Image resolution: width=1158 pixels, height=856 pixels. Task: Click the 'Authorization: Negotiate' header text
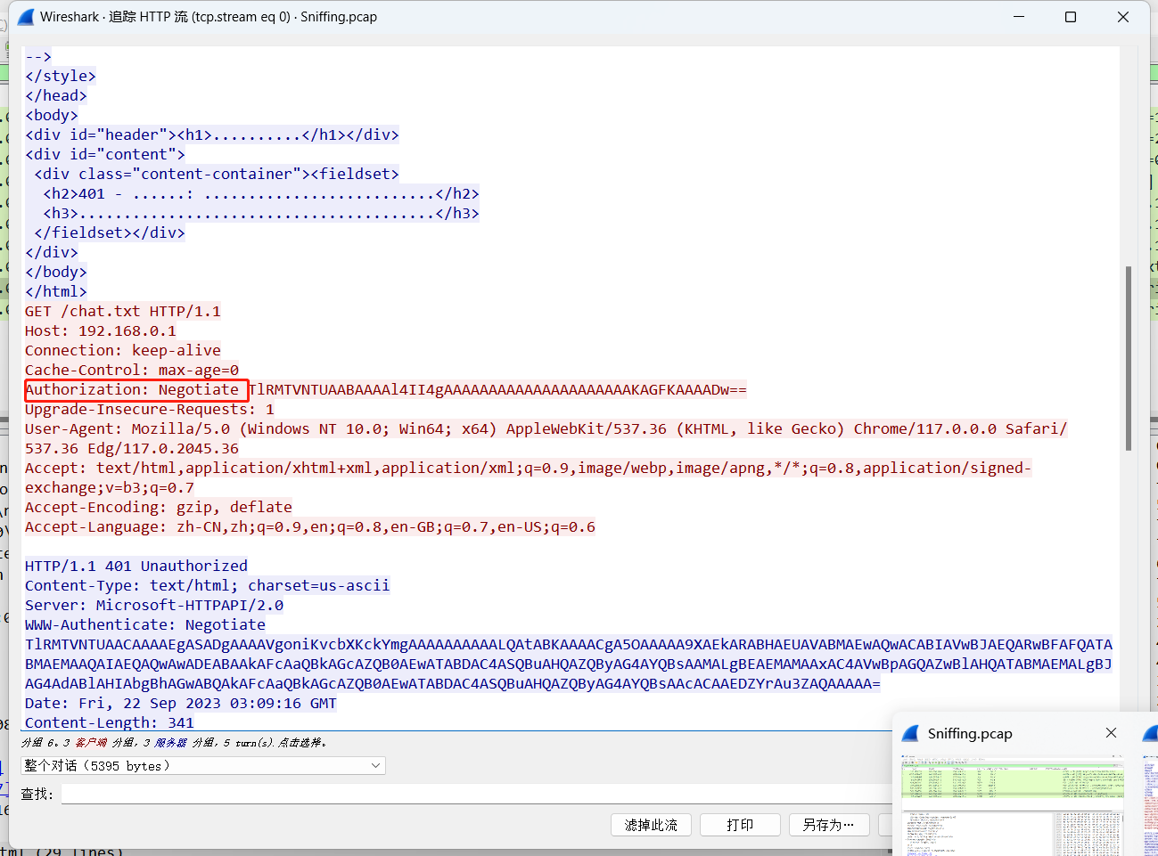point(132,389)
